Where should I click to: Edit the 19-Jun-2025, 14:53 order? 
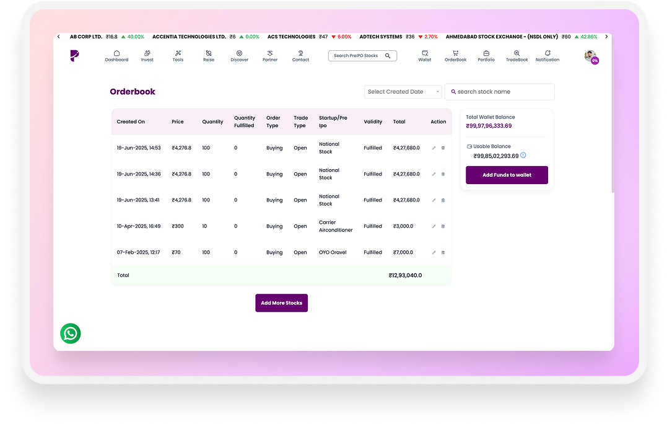pyautogui.click(x=434, y=148)
